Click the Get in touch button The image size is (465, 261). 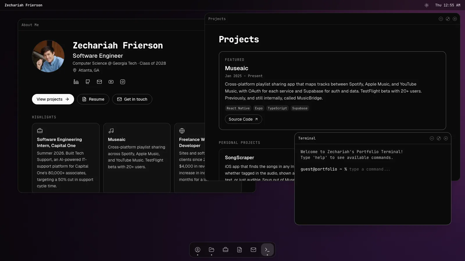click(132, 99)
